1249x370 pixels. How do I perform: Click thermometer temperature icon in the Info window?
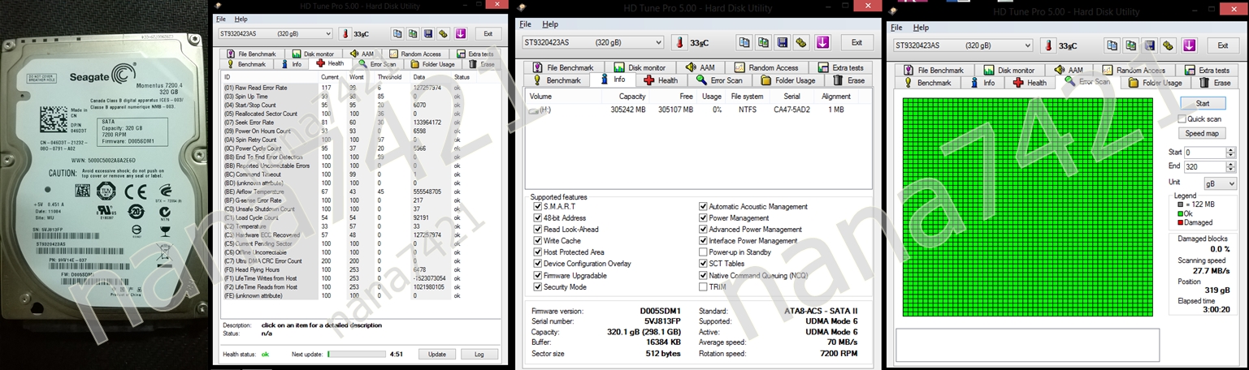click(679, 43)
